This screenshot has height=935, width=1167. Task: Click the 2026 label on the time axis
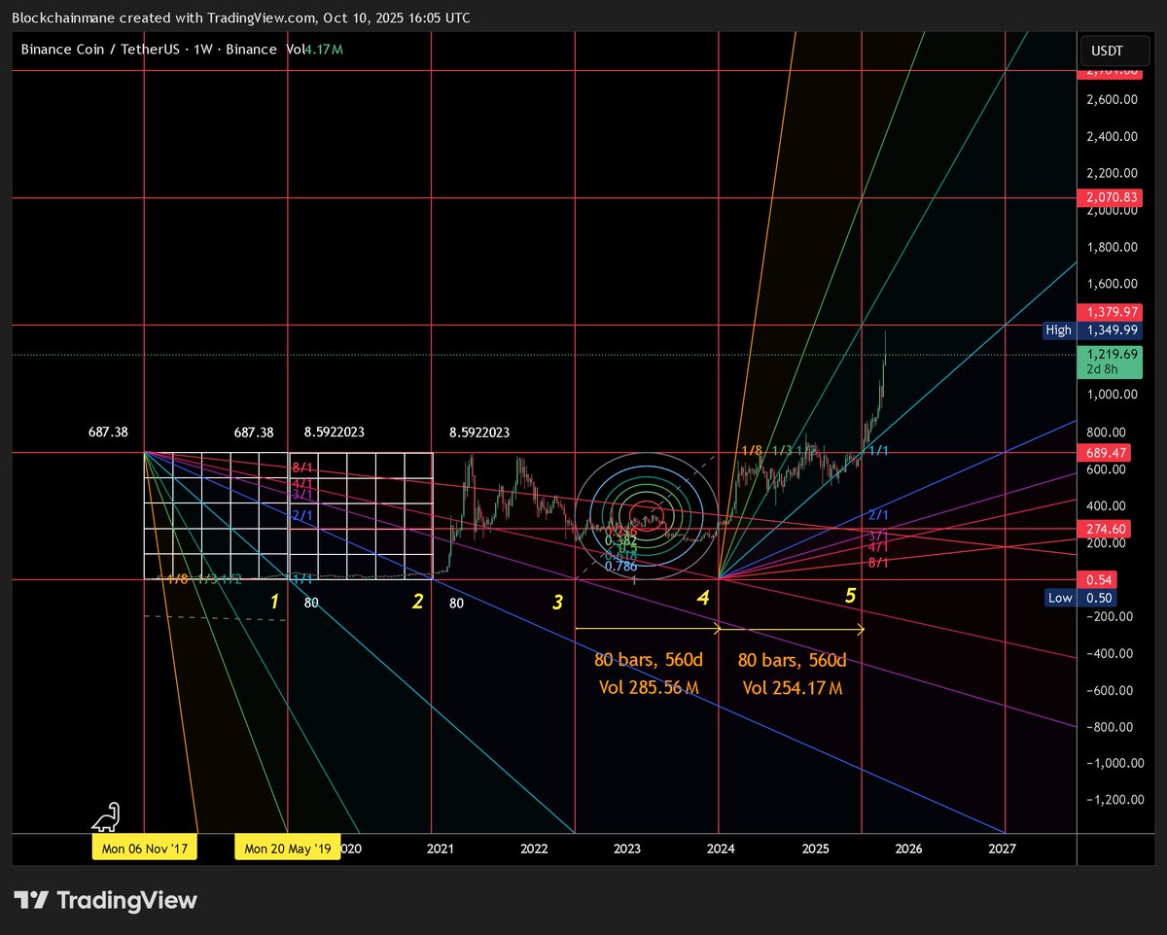pos(908,848)
